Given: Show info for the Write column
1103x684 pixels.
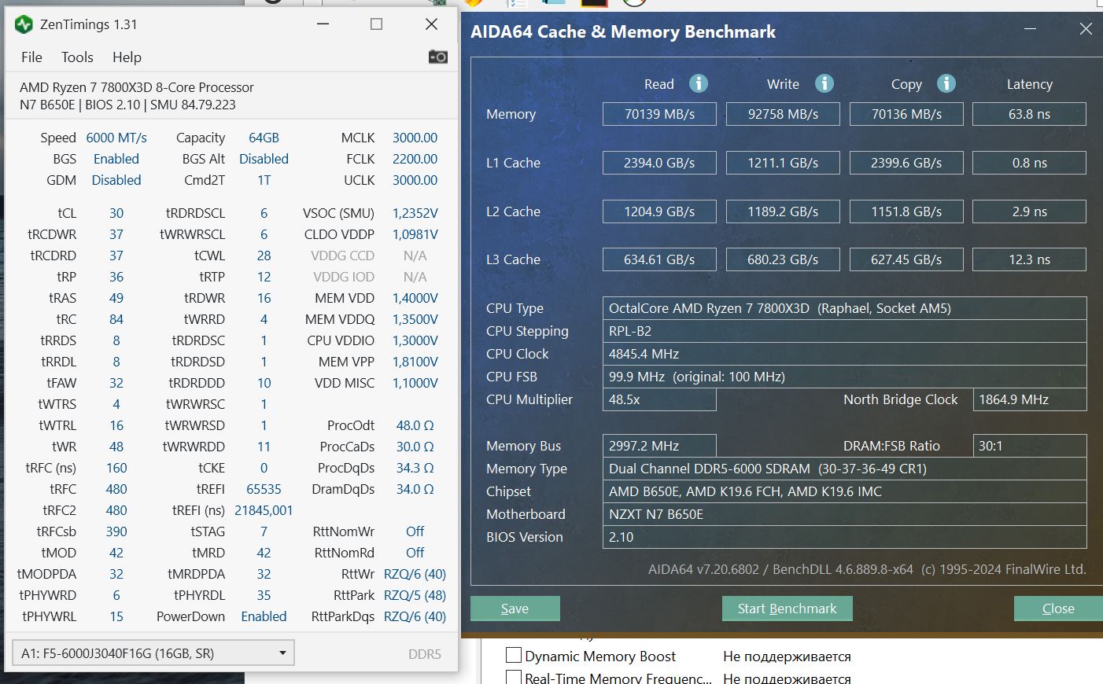Looking at the screenshot, I should pyautogui.click(x=824, y=83).
